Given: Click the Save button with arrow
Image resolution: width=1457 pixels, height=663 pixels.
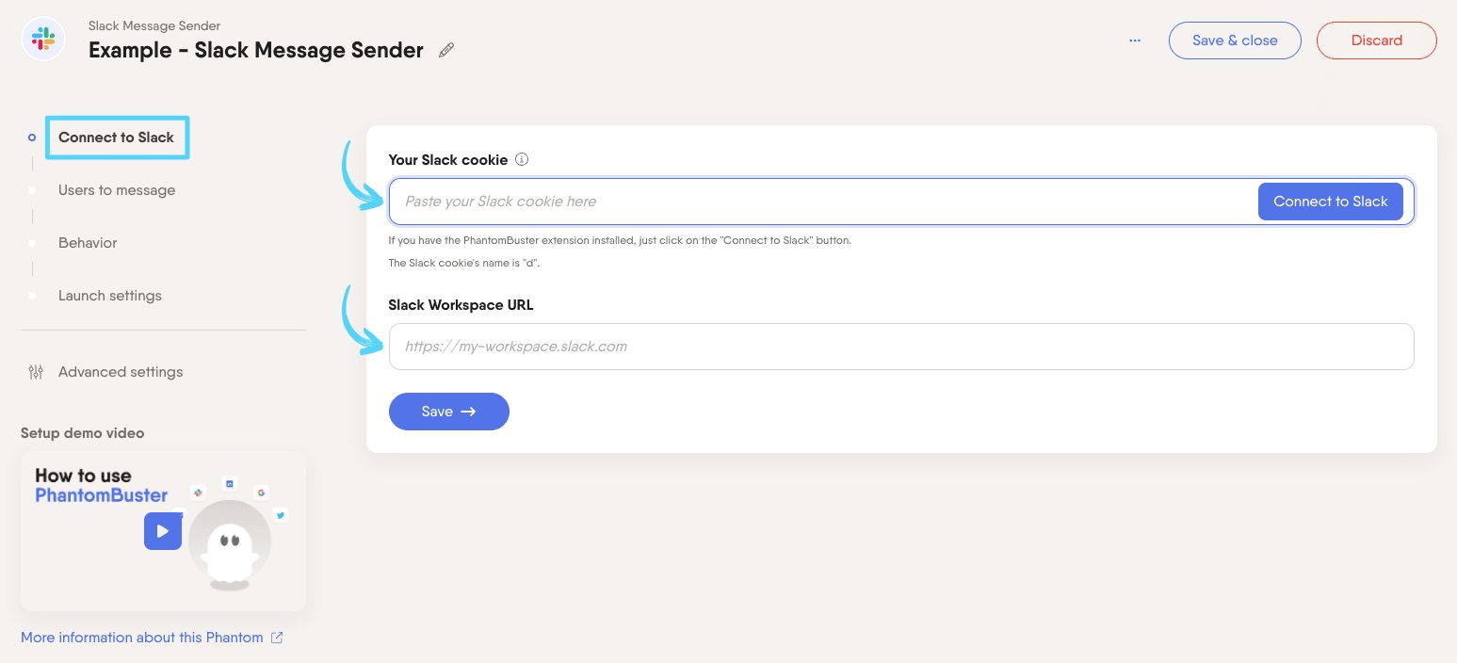Looking at the screenshot, I should click(x=448, y=412).
